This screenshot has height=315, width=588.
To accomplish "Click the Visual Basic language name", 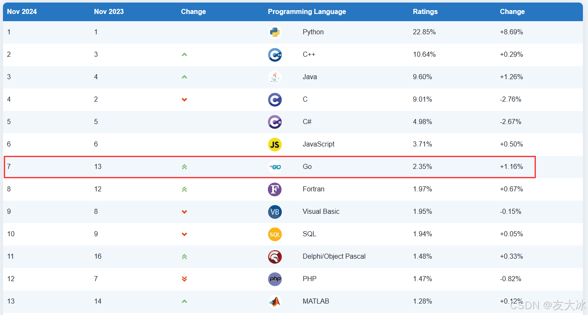I will coord(321,212).
